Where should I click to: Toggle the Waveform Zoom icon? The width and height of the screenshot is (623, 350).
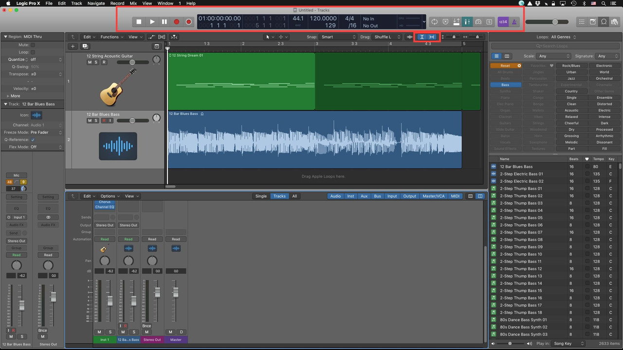[410, 37]
